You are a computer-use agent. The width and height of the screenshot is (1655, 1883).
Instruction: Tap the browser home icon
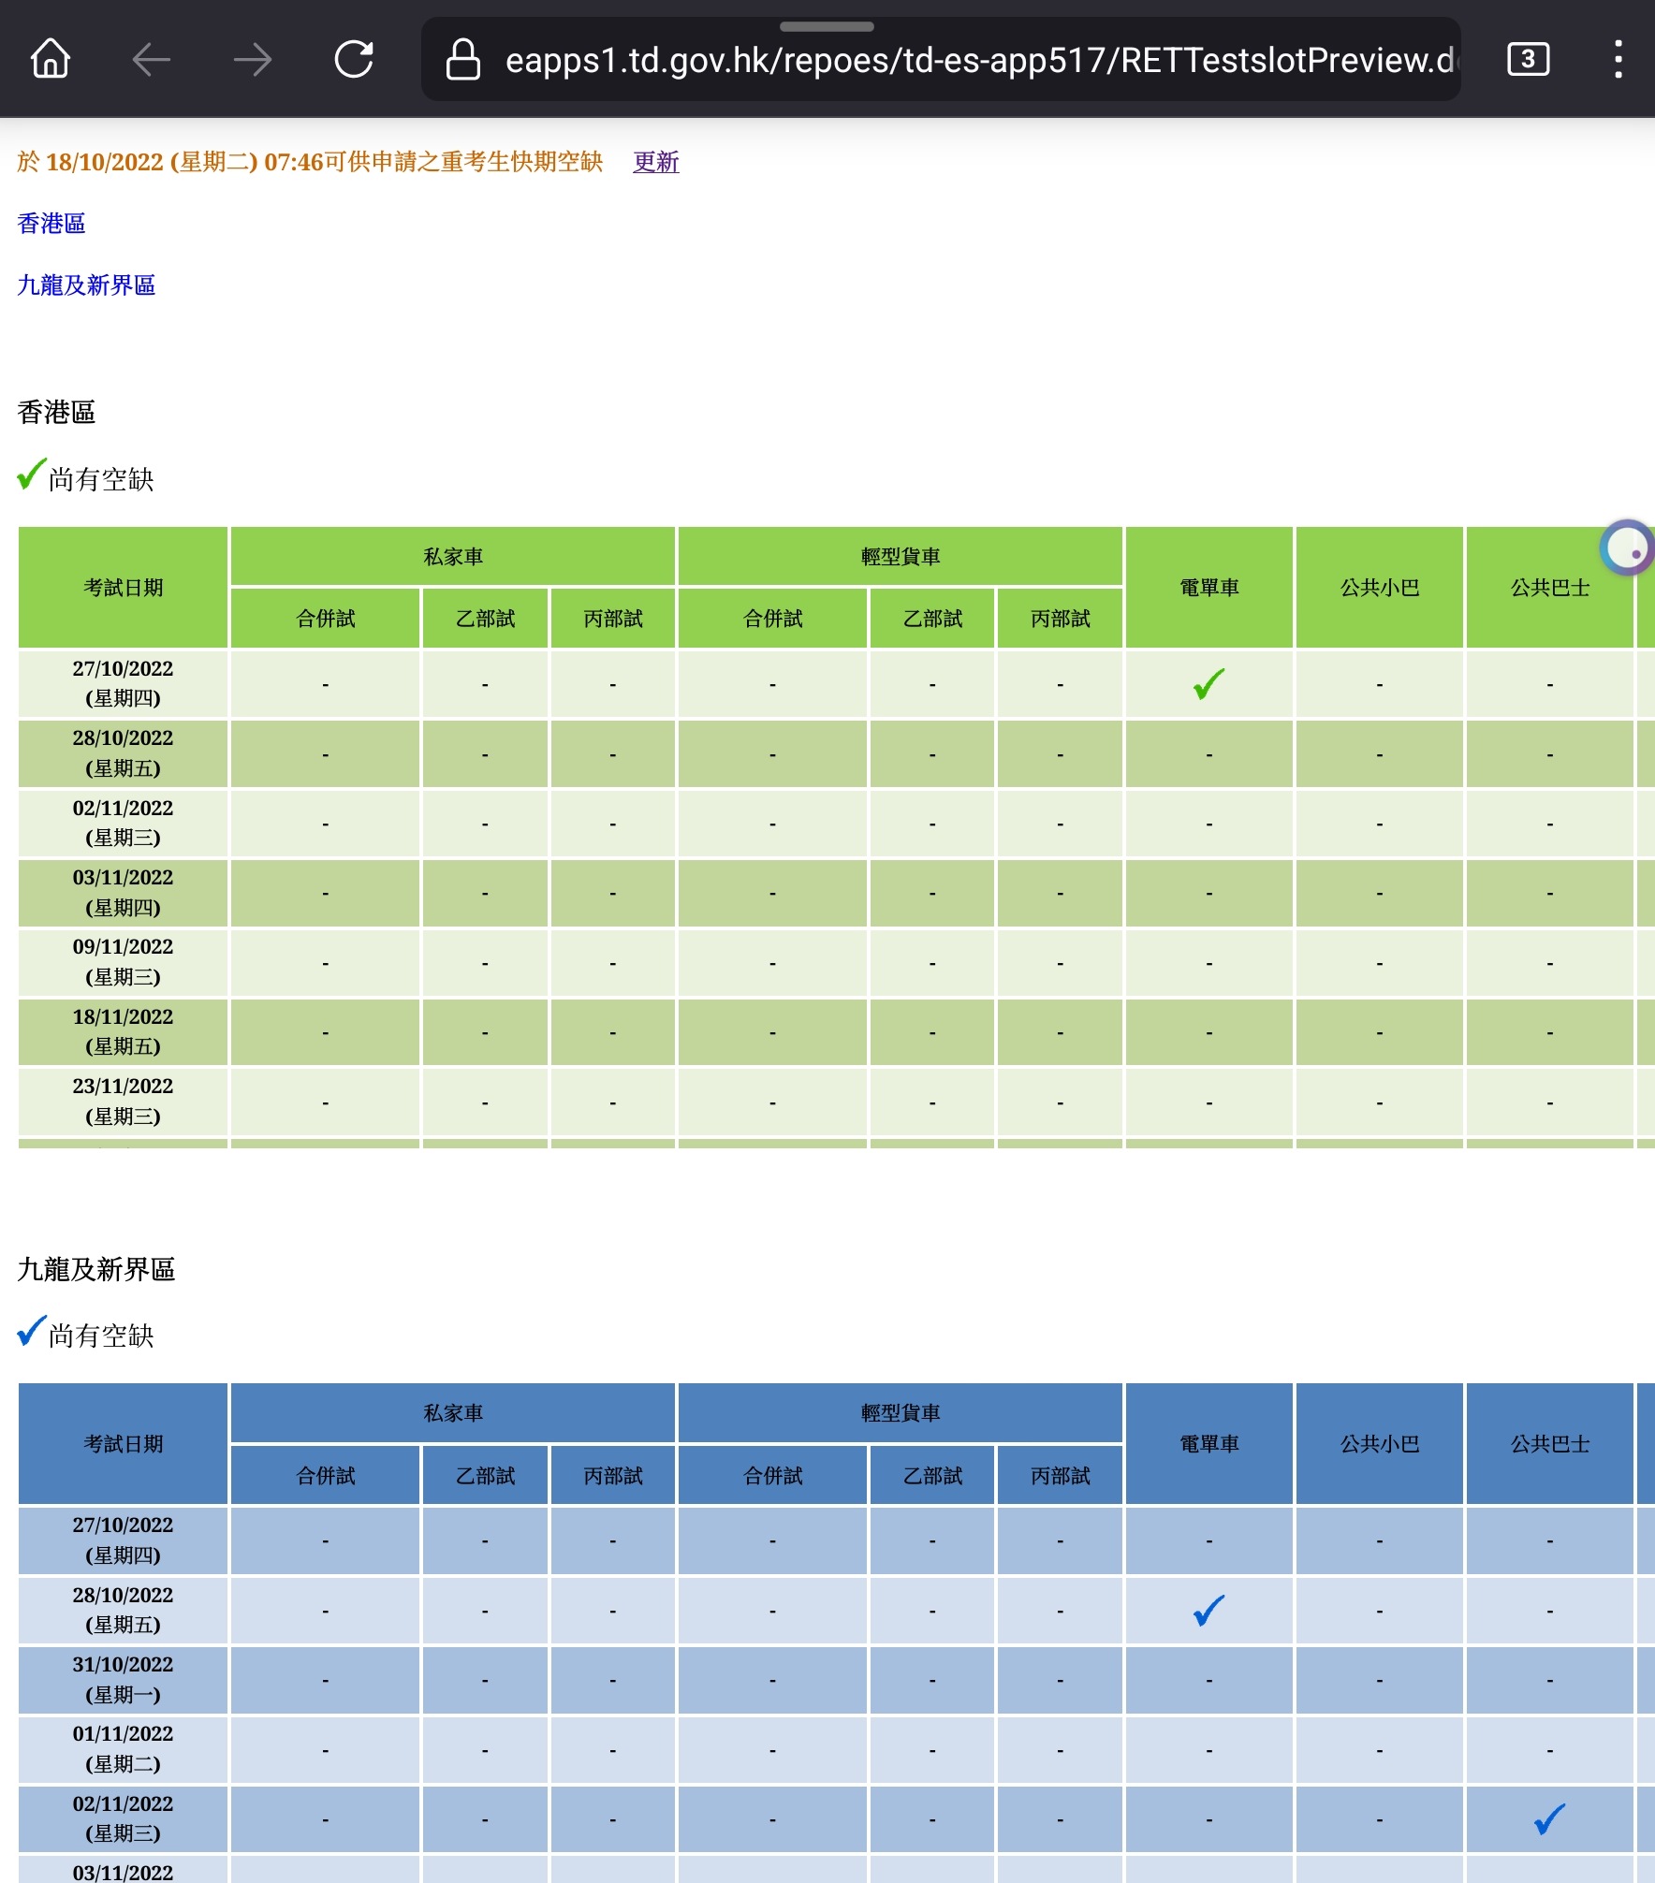coord(51,60)
